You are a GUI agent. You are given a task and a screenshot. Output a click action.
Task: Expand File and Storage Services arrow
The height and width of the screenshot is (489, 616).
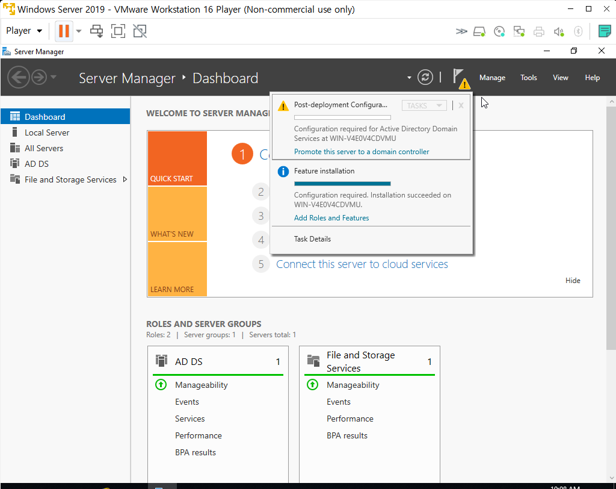[125, 179]
